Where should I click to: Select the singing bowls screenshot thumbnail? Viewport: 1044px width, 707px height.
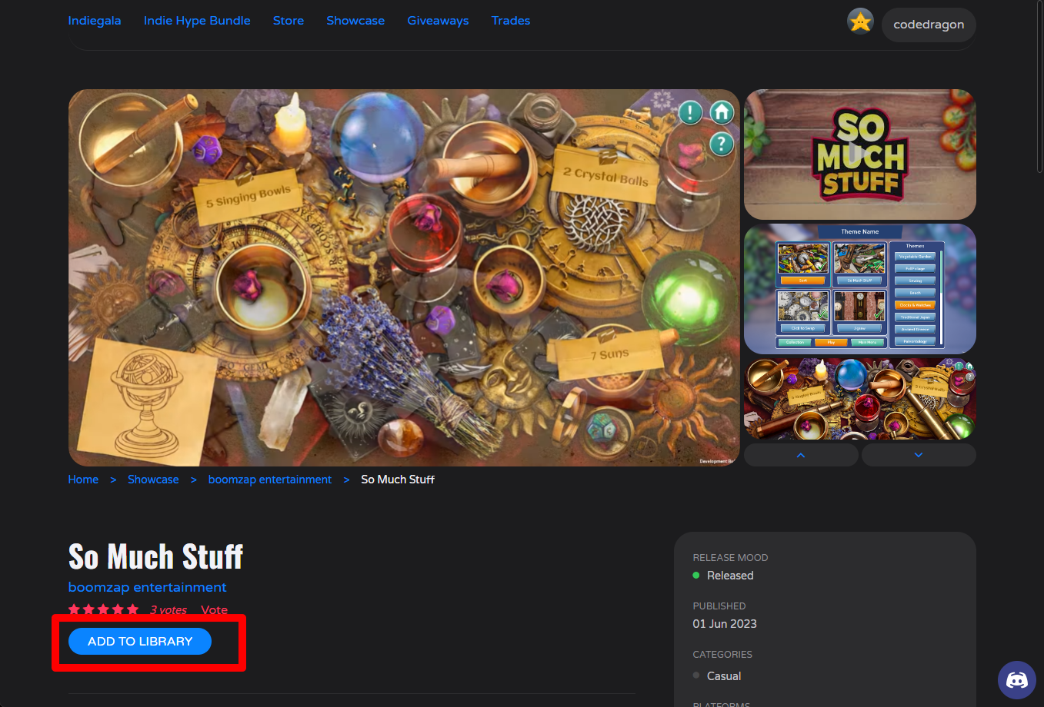[860, 399]
